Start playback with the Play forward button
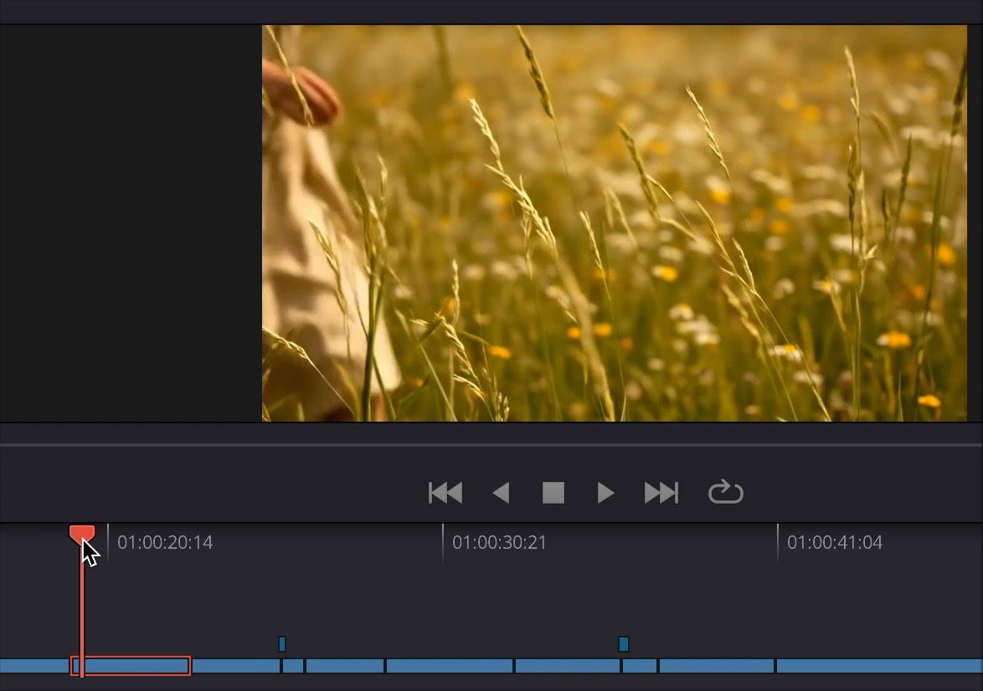The image size is (983, 691). click(x=605, y=493)
